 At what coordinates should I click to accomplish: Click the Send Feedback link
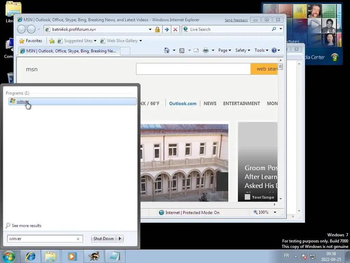click(x=236, y=20)
